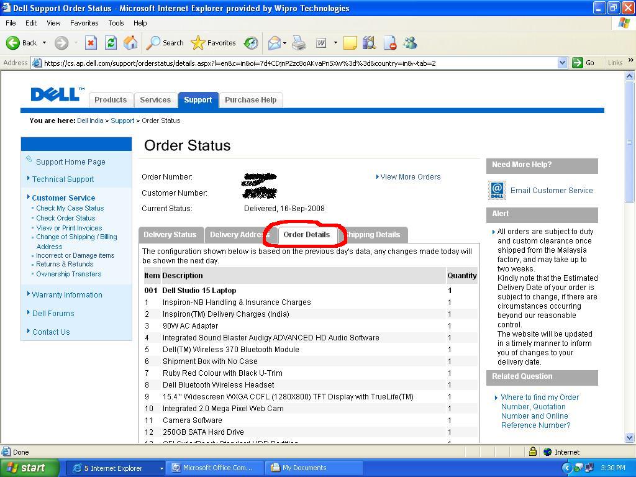Switch to the Delivery Status tab

click(170, 234)
